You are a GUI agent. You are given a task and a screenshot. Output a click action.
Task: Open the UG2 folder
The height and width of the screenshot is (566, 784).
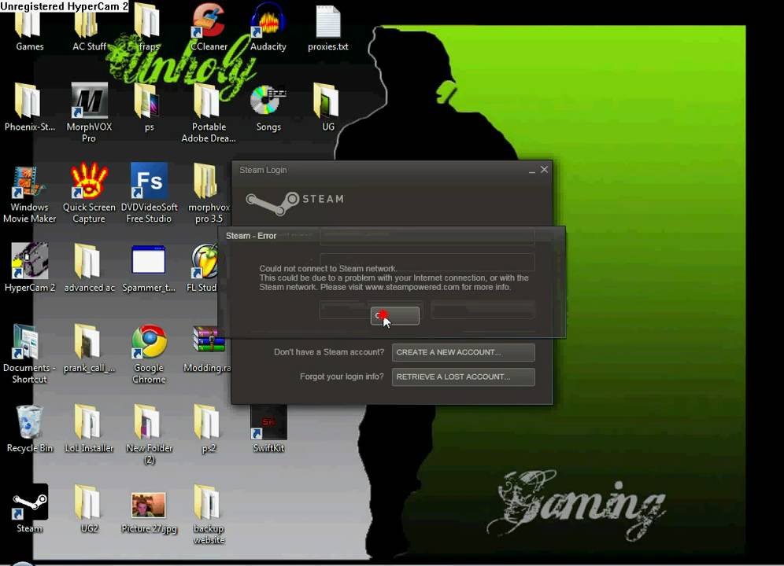(88, 509)
